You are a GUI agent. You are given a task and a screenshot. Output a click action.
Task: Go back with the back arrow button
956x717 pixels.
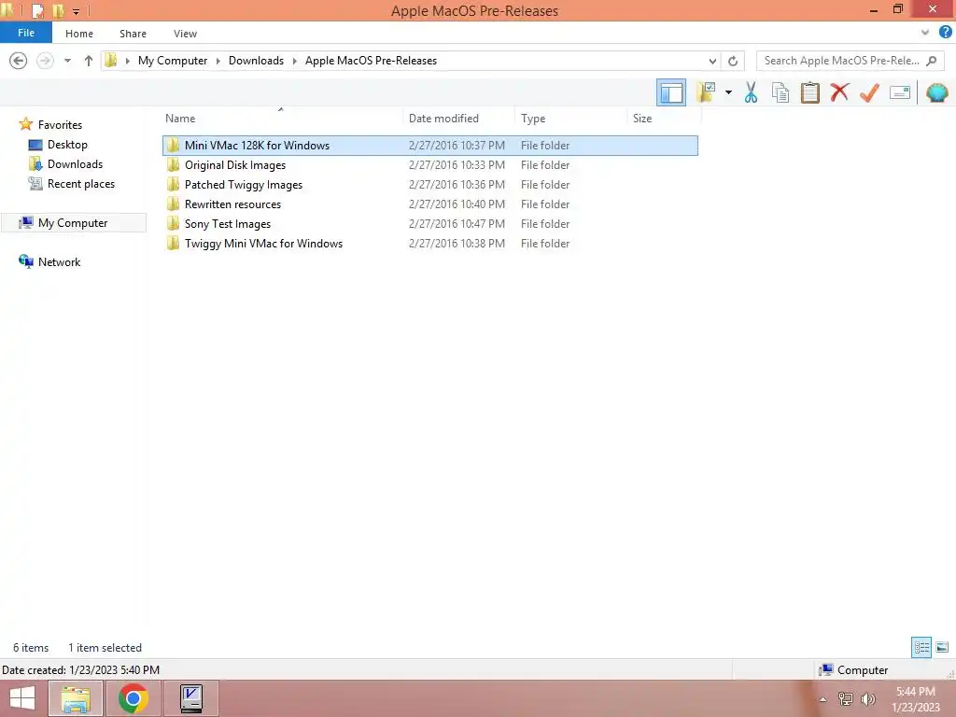click(19, 61)
